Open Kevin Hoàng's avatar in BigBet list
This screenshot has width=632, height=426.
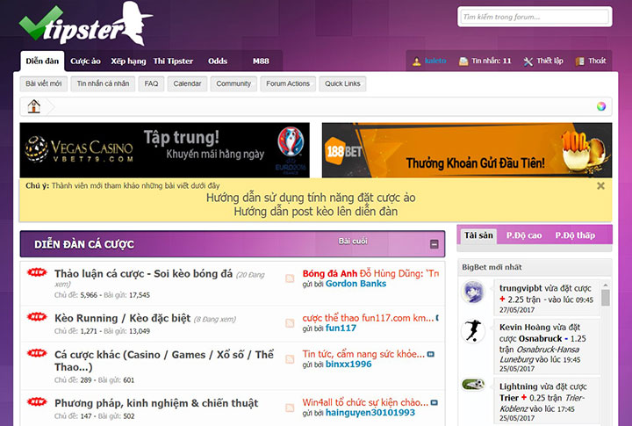[473, 331]
